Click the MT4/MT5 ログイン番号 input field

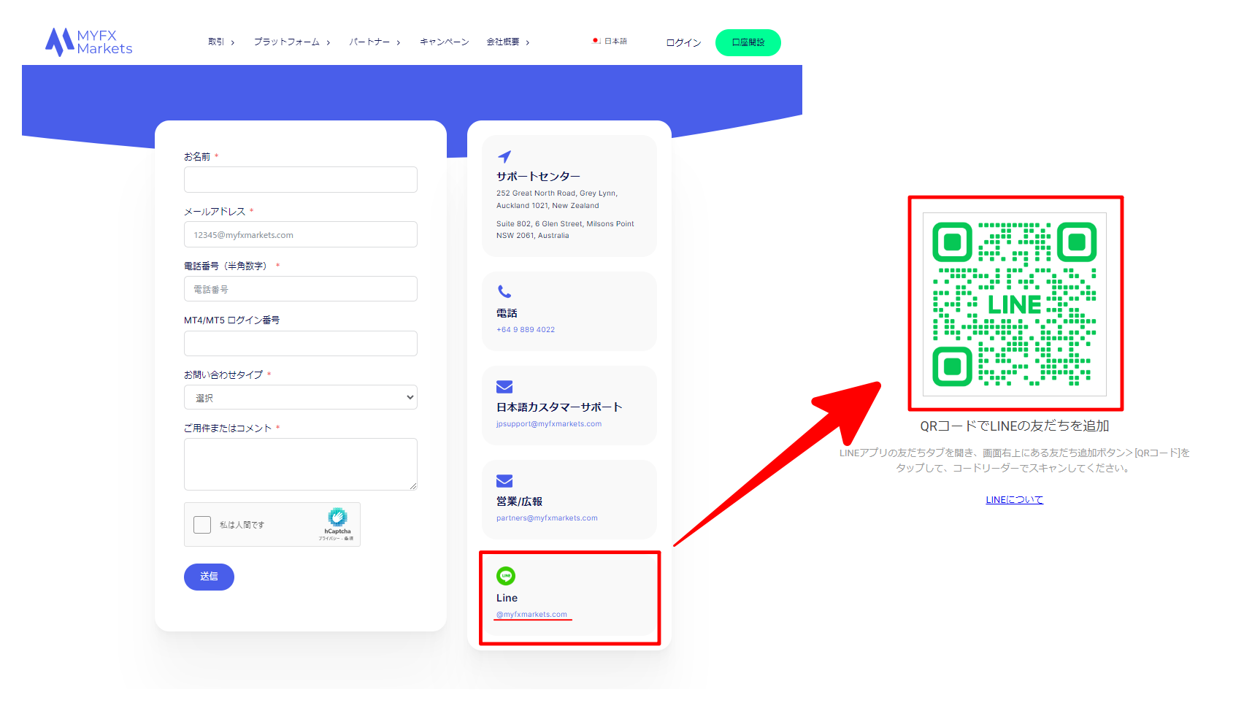pos(301,343)
